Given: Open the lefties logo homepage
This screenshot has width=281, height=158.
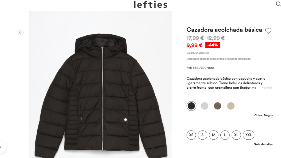Looking at the screenshot, I should (x=151, y=4).
